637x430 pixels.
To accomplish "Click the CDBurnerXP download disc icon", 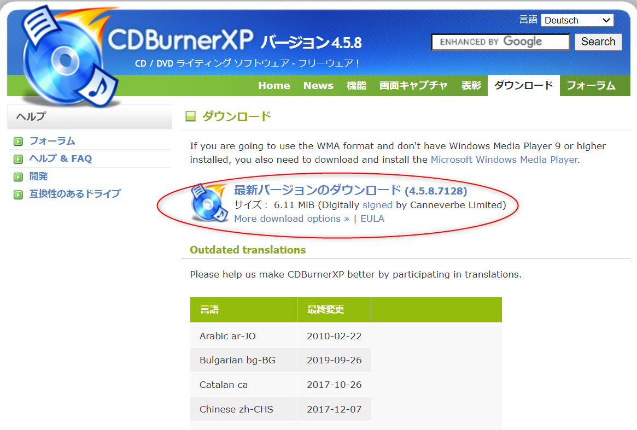I will 209,203.
